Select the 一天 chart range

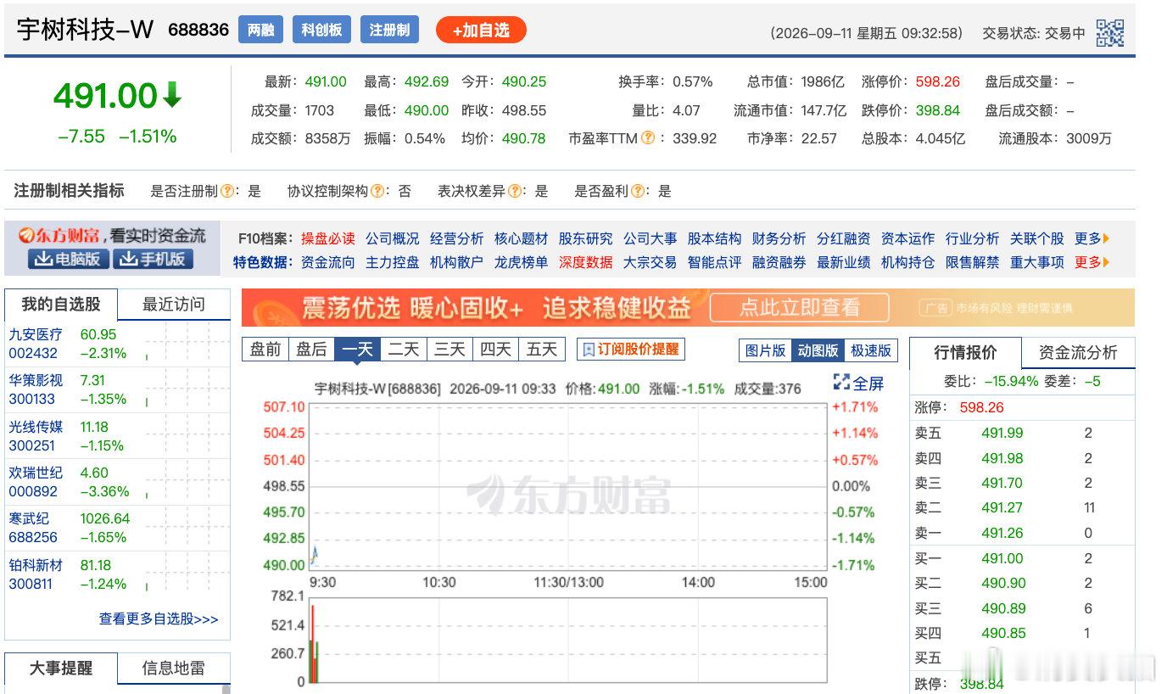357,349
